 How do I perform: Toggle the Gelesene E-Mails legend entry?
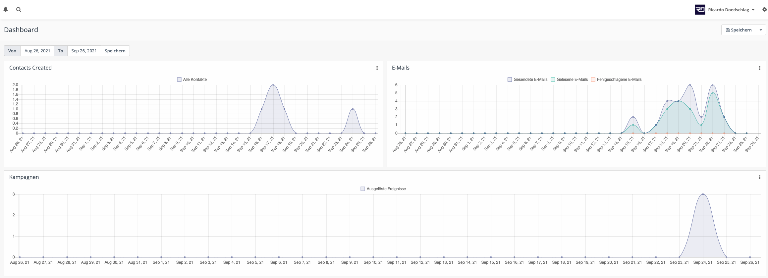coord(569,80)
